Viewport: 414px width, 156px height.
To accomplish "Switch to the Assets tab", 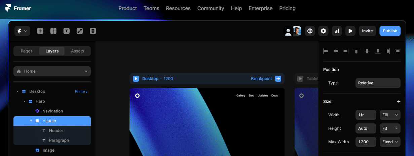I will tap(77, 51).
